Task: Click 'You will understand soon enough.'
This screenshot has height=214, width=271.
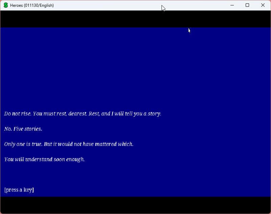Action: pyautogui.click(x=44, y=159)
